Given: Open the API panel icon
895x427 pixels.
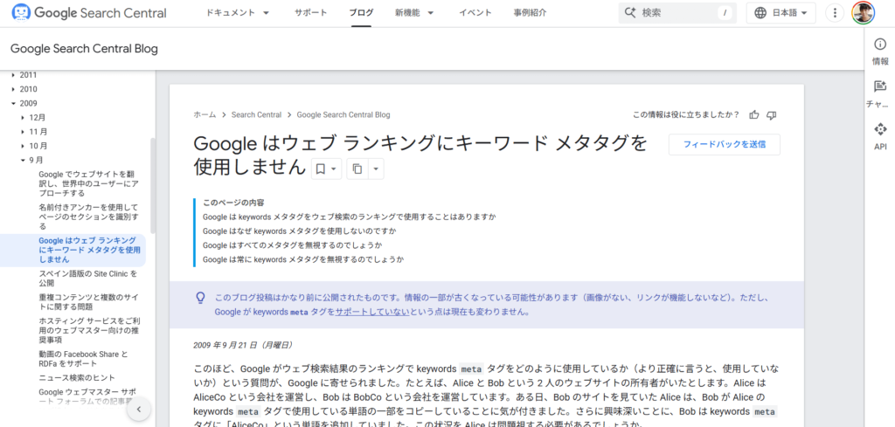Looking at the screenshot, I should coord(880,135).
